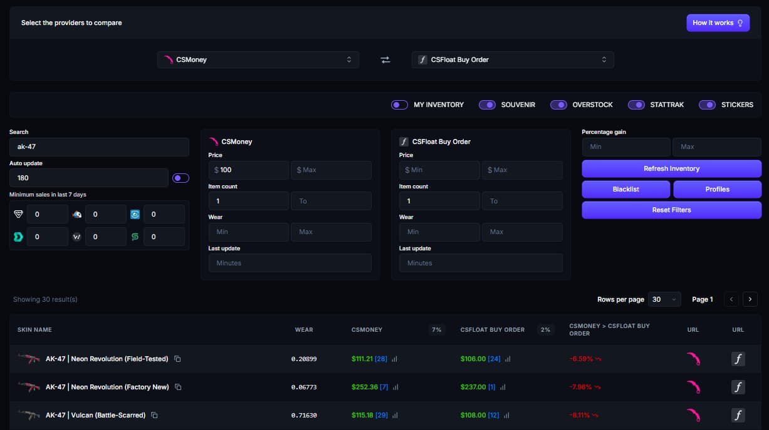Screen dimensions: 769x430
Task: Open the CSFloat Buy Order provider dropdown
Action: click(x=513, y=59)
